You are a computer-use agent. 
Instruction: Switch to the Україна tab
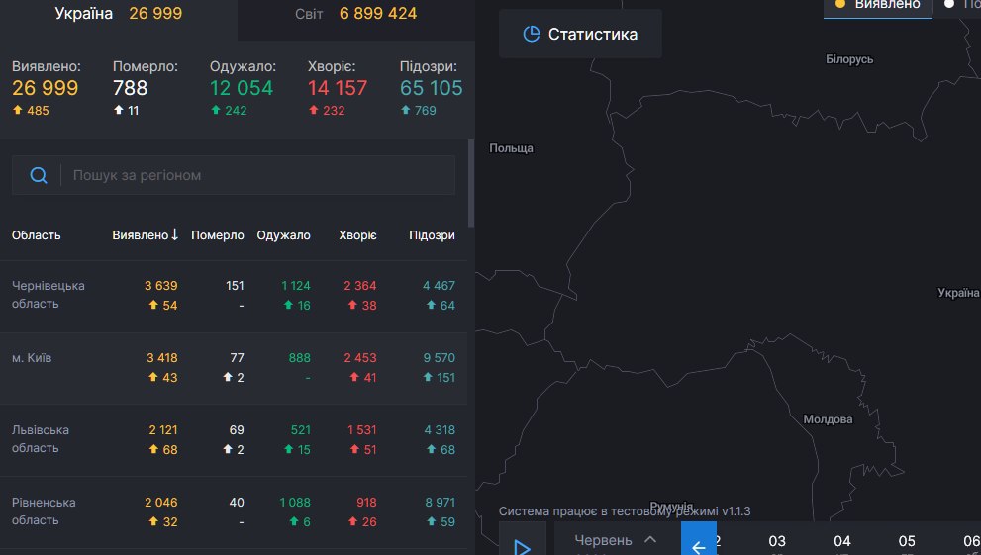tap(118, 14)
